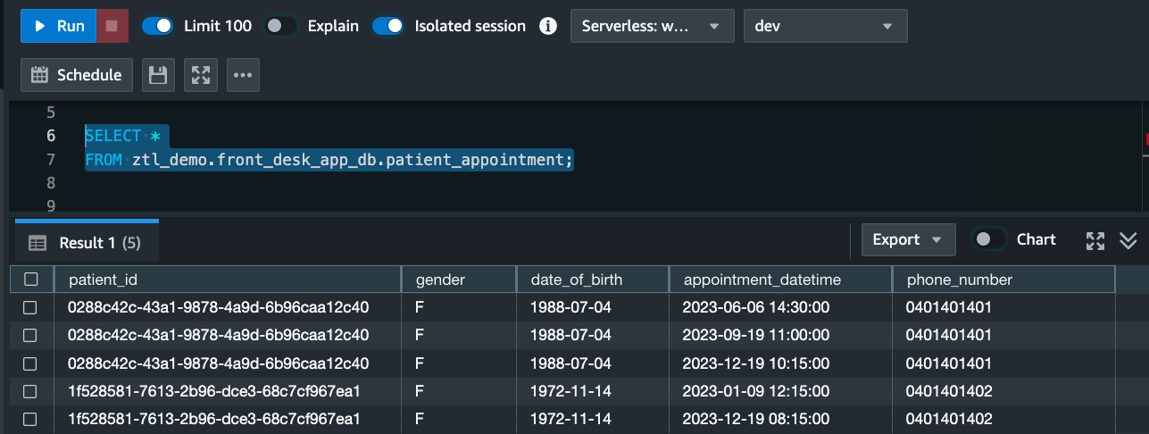Image resolution: width=1149 pixels, height=434 pixels.
Task: Turn on the Chart toggle
Action: coord(989,239)
